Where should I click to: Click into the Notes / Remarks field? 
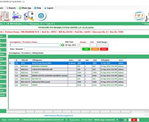[53, 49]
